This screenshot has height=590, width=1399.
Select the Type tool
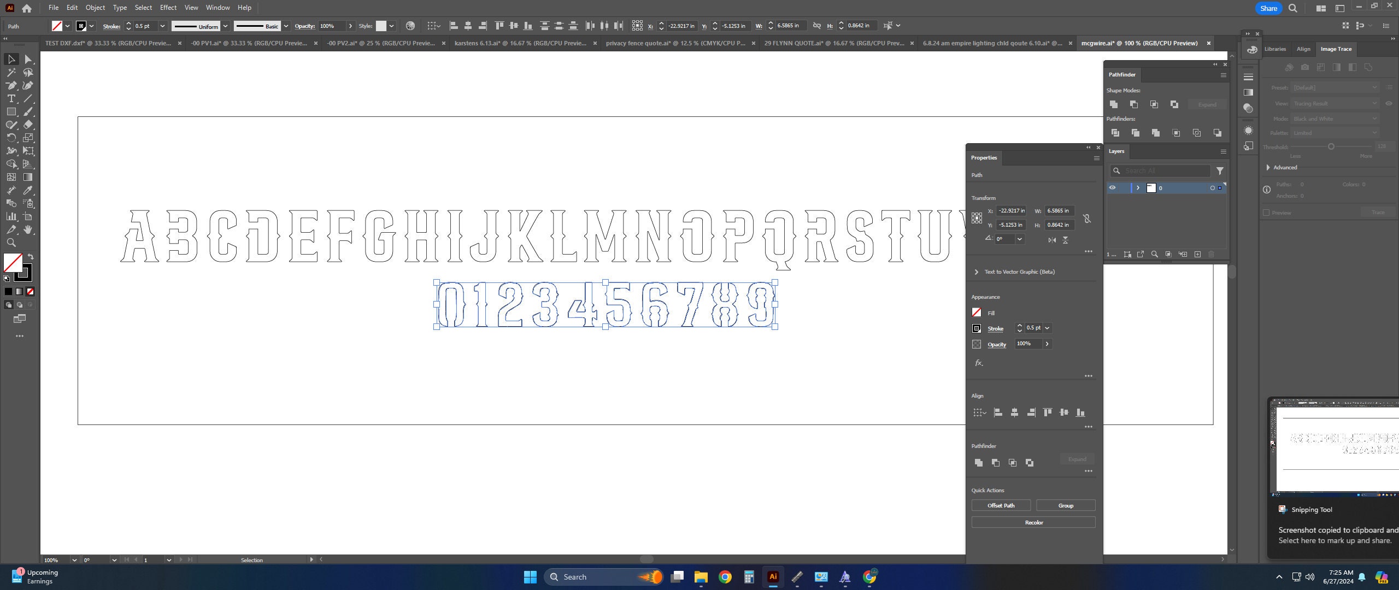11,98
